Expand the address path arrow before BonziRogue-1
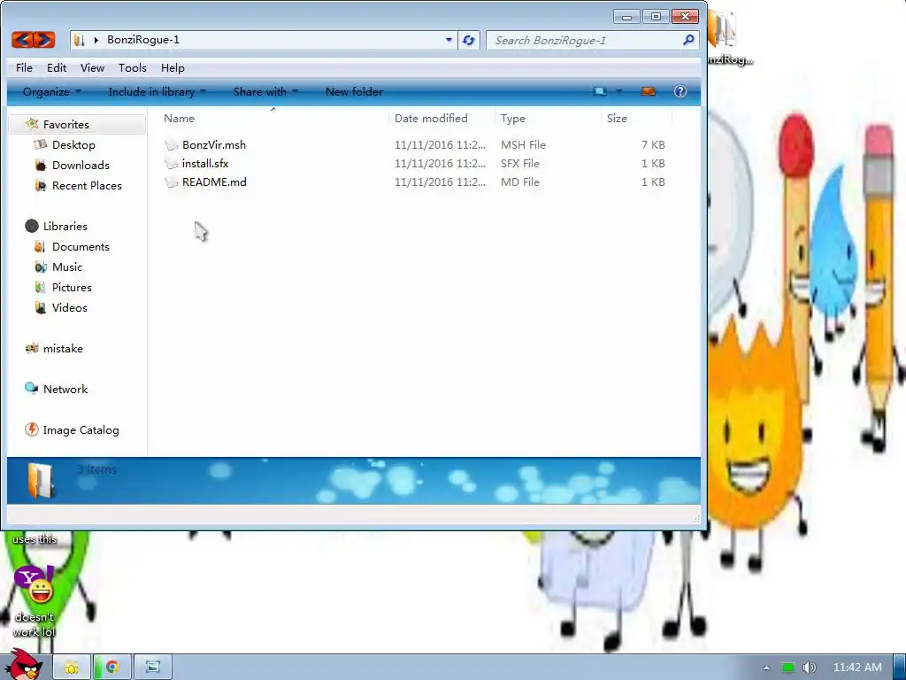The image size is (906, 680). pos(96,40)
